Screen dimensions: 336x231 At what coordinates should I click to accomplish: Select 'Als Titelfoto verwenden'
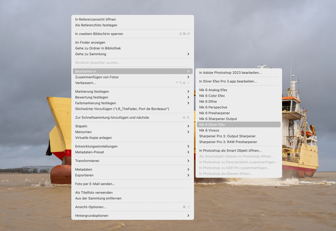click(132, 192)
